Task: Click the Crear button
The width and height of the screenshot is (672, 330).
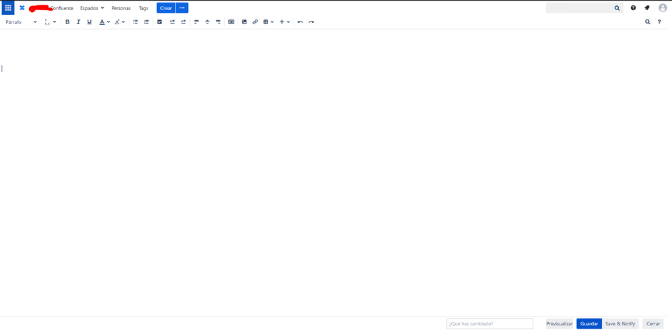Action: pos(166,8)
